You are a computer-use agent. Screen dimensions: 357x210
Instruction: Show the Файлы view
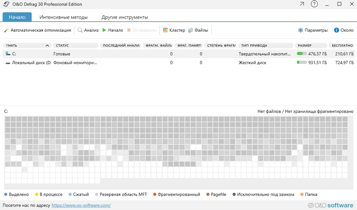tap(201, 30)
